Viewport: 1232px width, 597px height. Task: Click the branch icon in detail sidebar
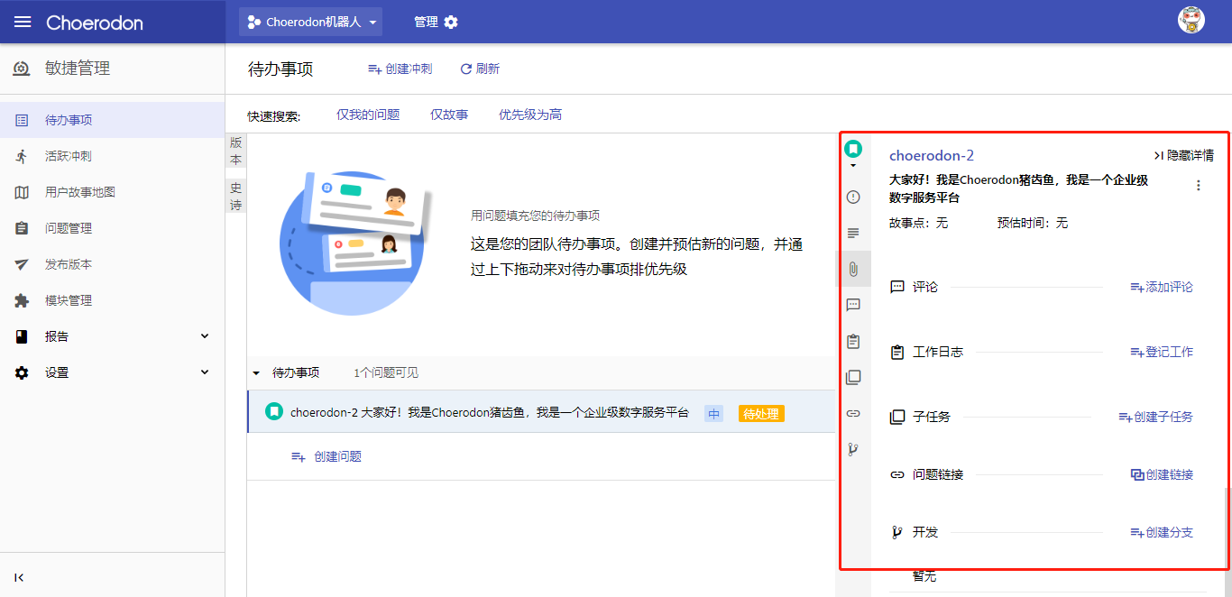point(853,449)
